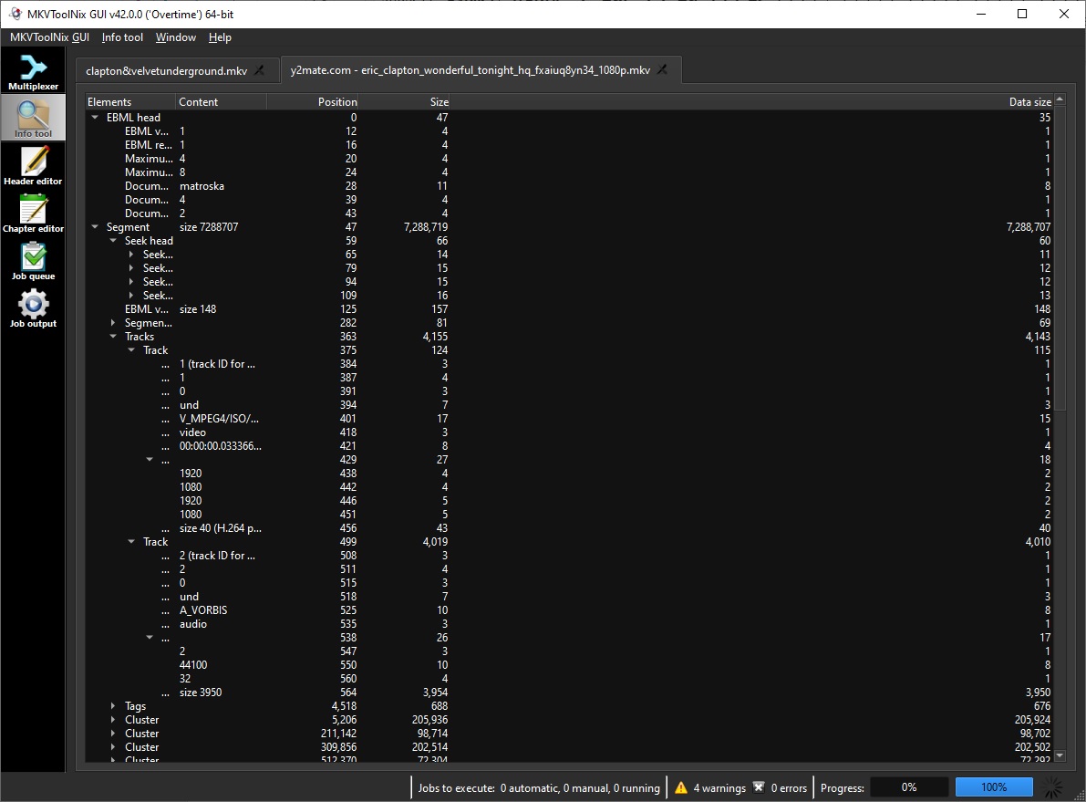Open the Window menu

pos(175,37)
